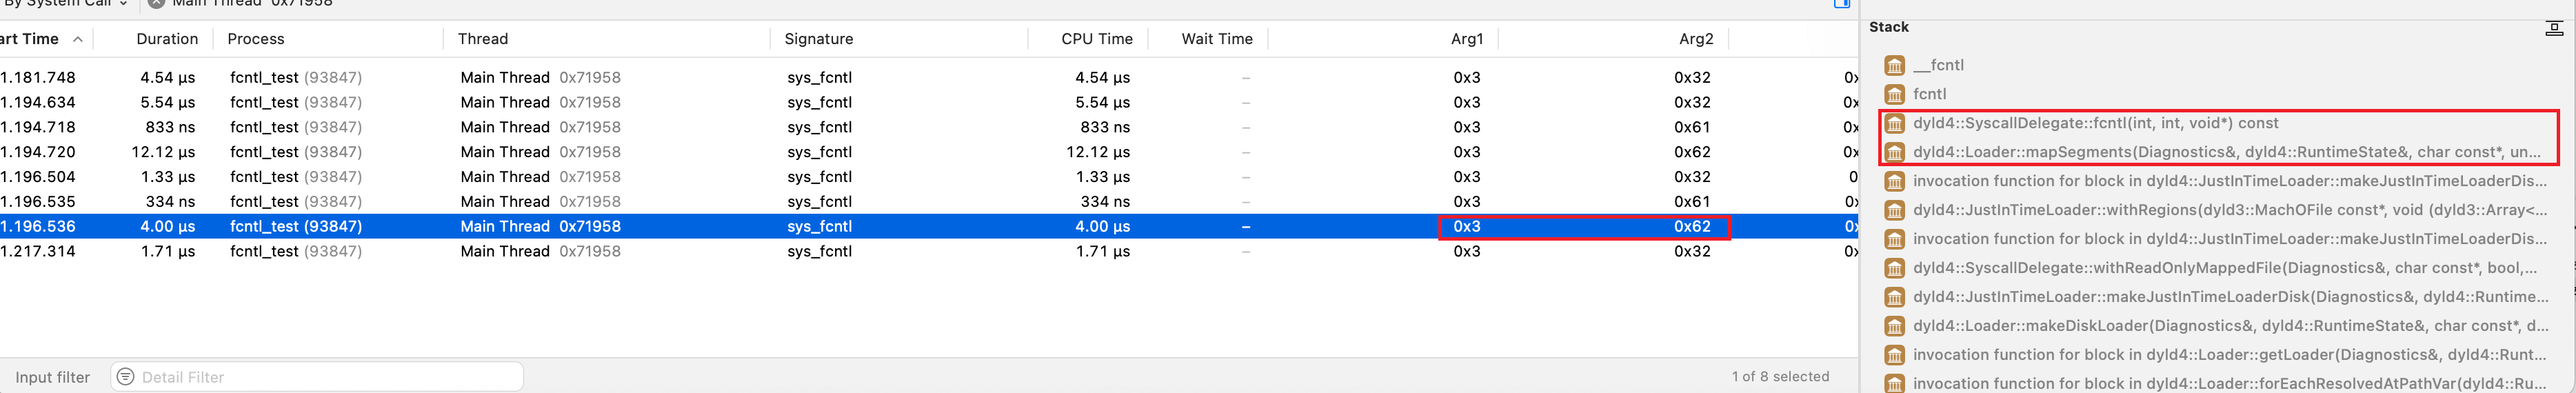Image resolution: width=2576 pixels, height=393 pixels.
Task: Toggle the Start Time sort arrow
Action: [x=77, y=39]
